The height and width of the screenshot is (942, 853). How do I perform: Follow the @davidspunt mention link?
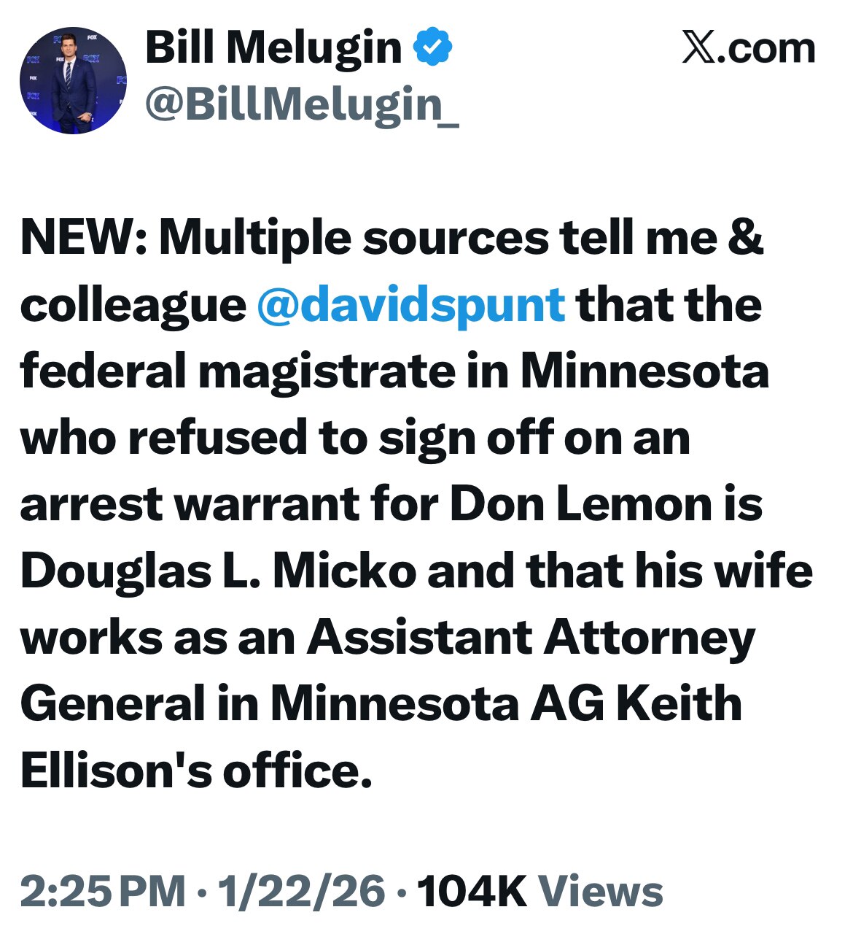pyautogui.click(x=410, y=304)
